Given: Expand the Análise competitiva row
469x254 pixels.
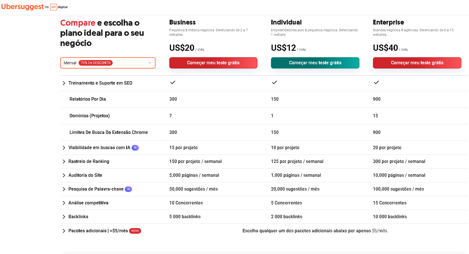Looking at the screenshot, I should [64, 203].
